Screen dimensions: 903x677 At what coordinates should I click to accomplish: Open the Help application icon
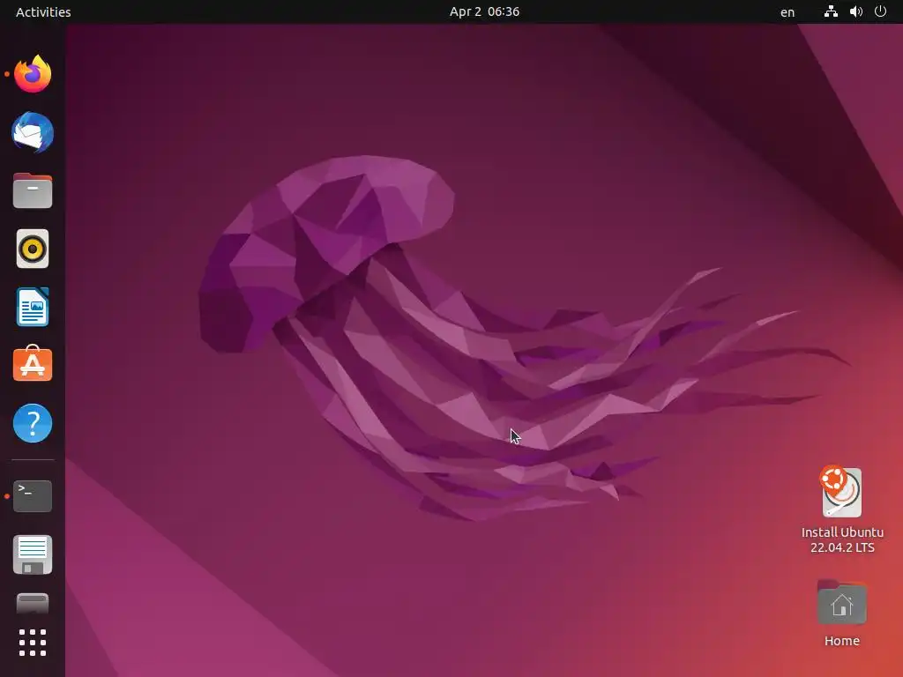tap(33, 423)
